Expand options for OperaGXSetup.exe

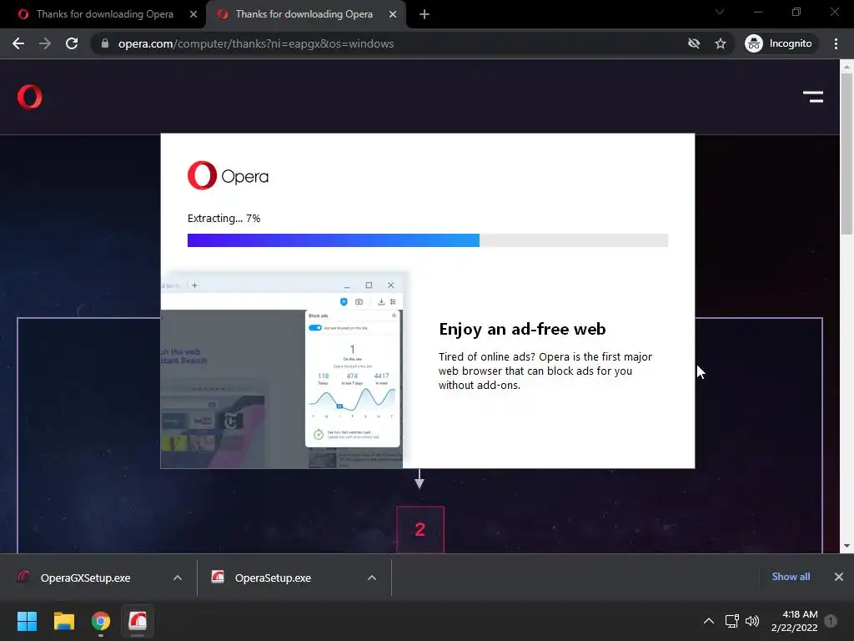[x=178, y=578]
